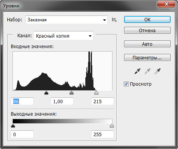Image resolution: width=178 pixels, height=149 pixels.
Task: Click the Выходные значения label
Action: pos(34,114)
